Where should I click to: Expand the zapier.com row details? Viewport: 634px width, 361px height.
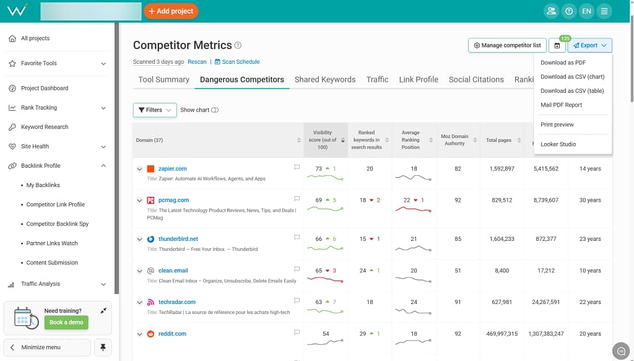click(x=139, y=169)
